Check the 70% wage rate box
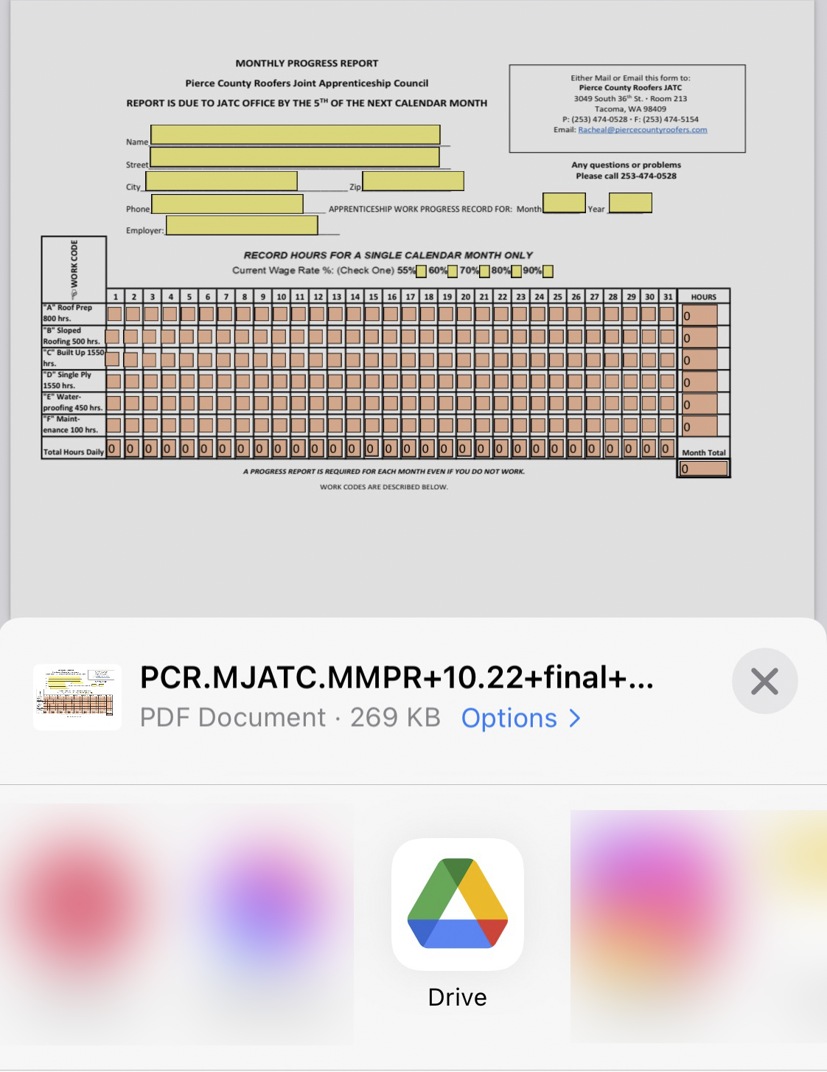This screenshot has height=1072, width=827. 485,271
